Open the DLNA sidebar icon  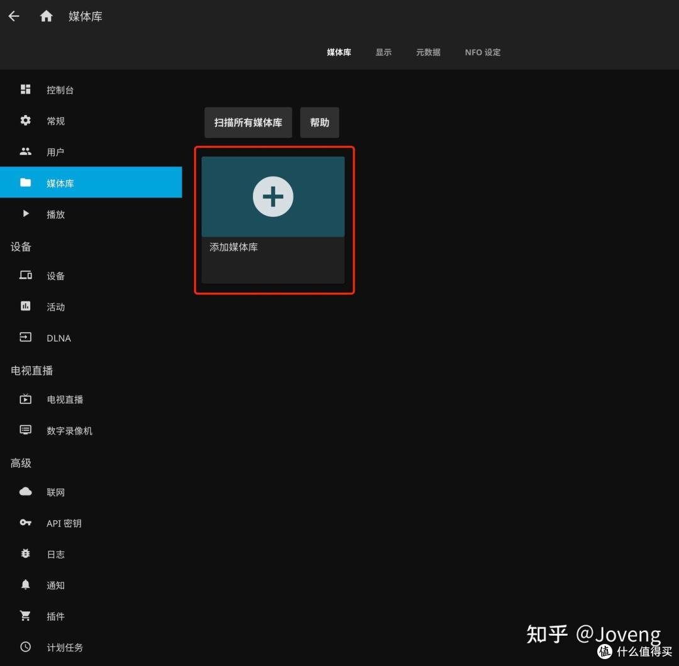coord(25,337)
